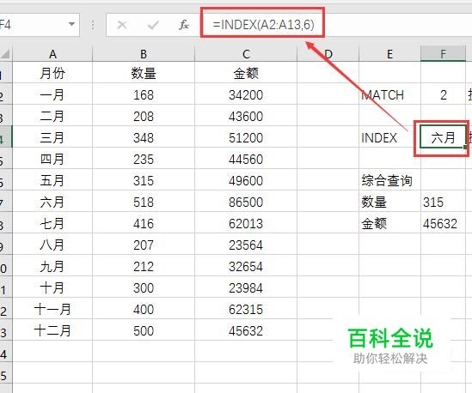472x393 pixels.
Task: Click quantity cell 212
Action: click(x=144, y=266)
